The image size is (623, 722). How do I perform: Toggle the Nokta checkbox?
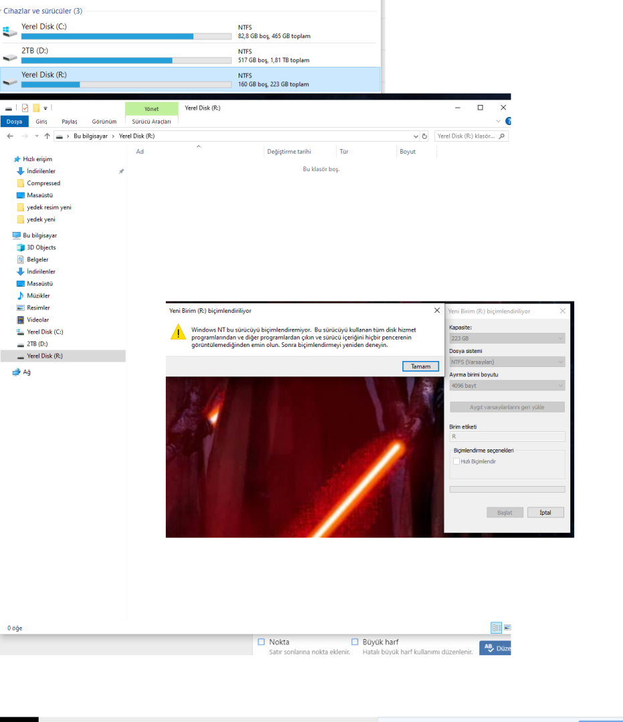[261, 642]
